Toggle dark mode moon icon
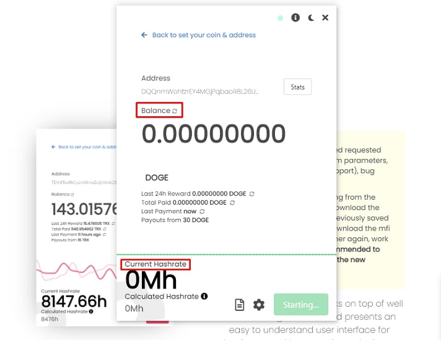Viewport: 441px width, 340px height. (x=311, y=18)
